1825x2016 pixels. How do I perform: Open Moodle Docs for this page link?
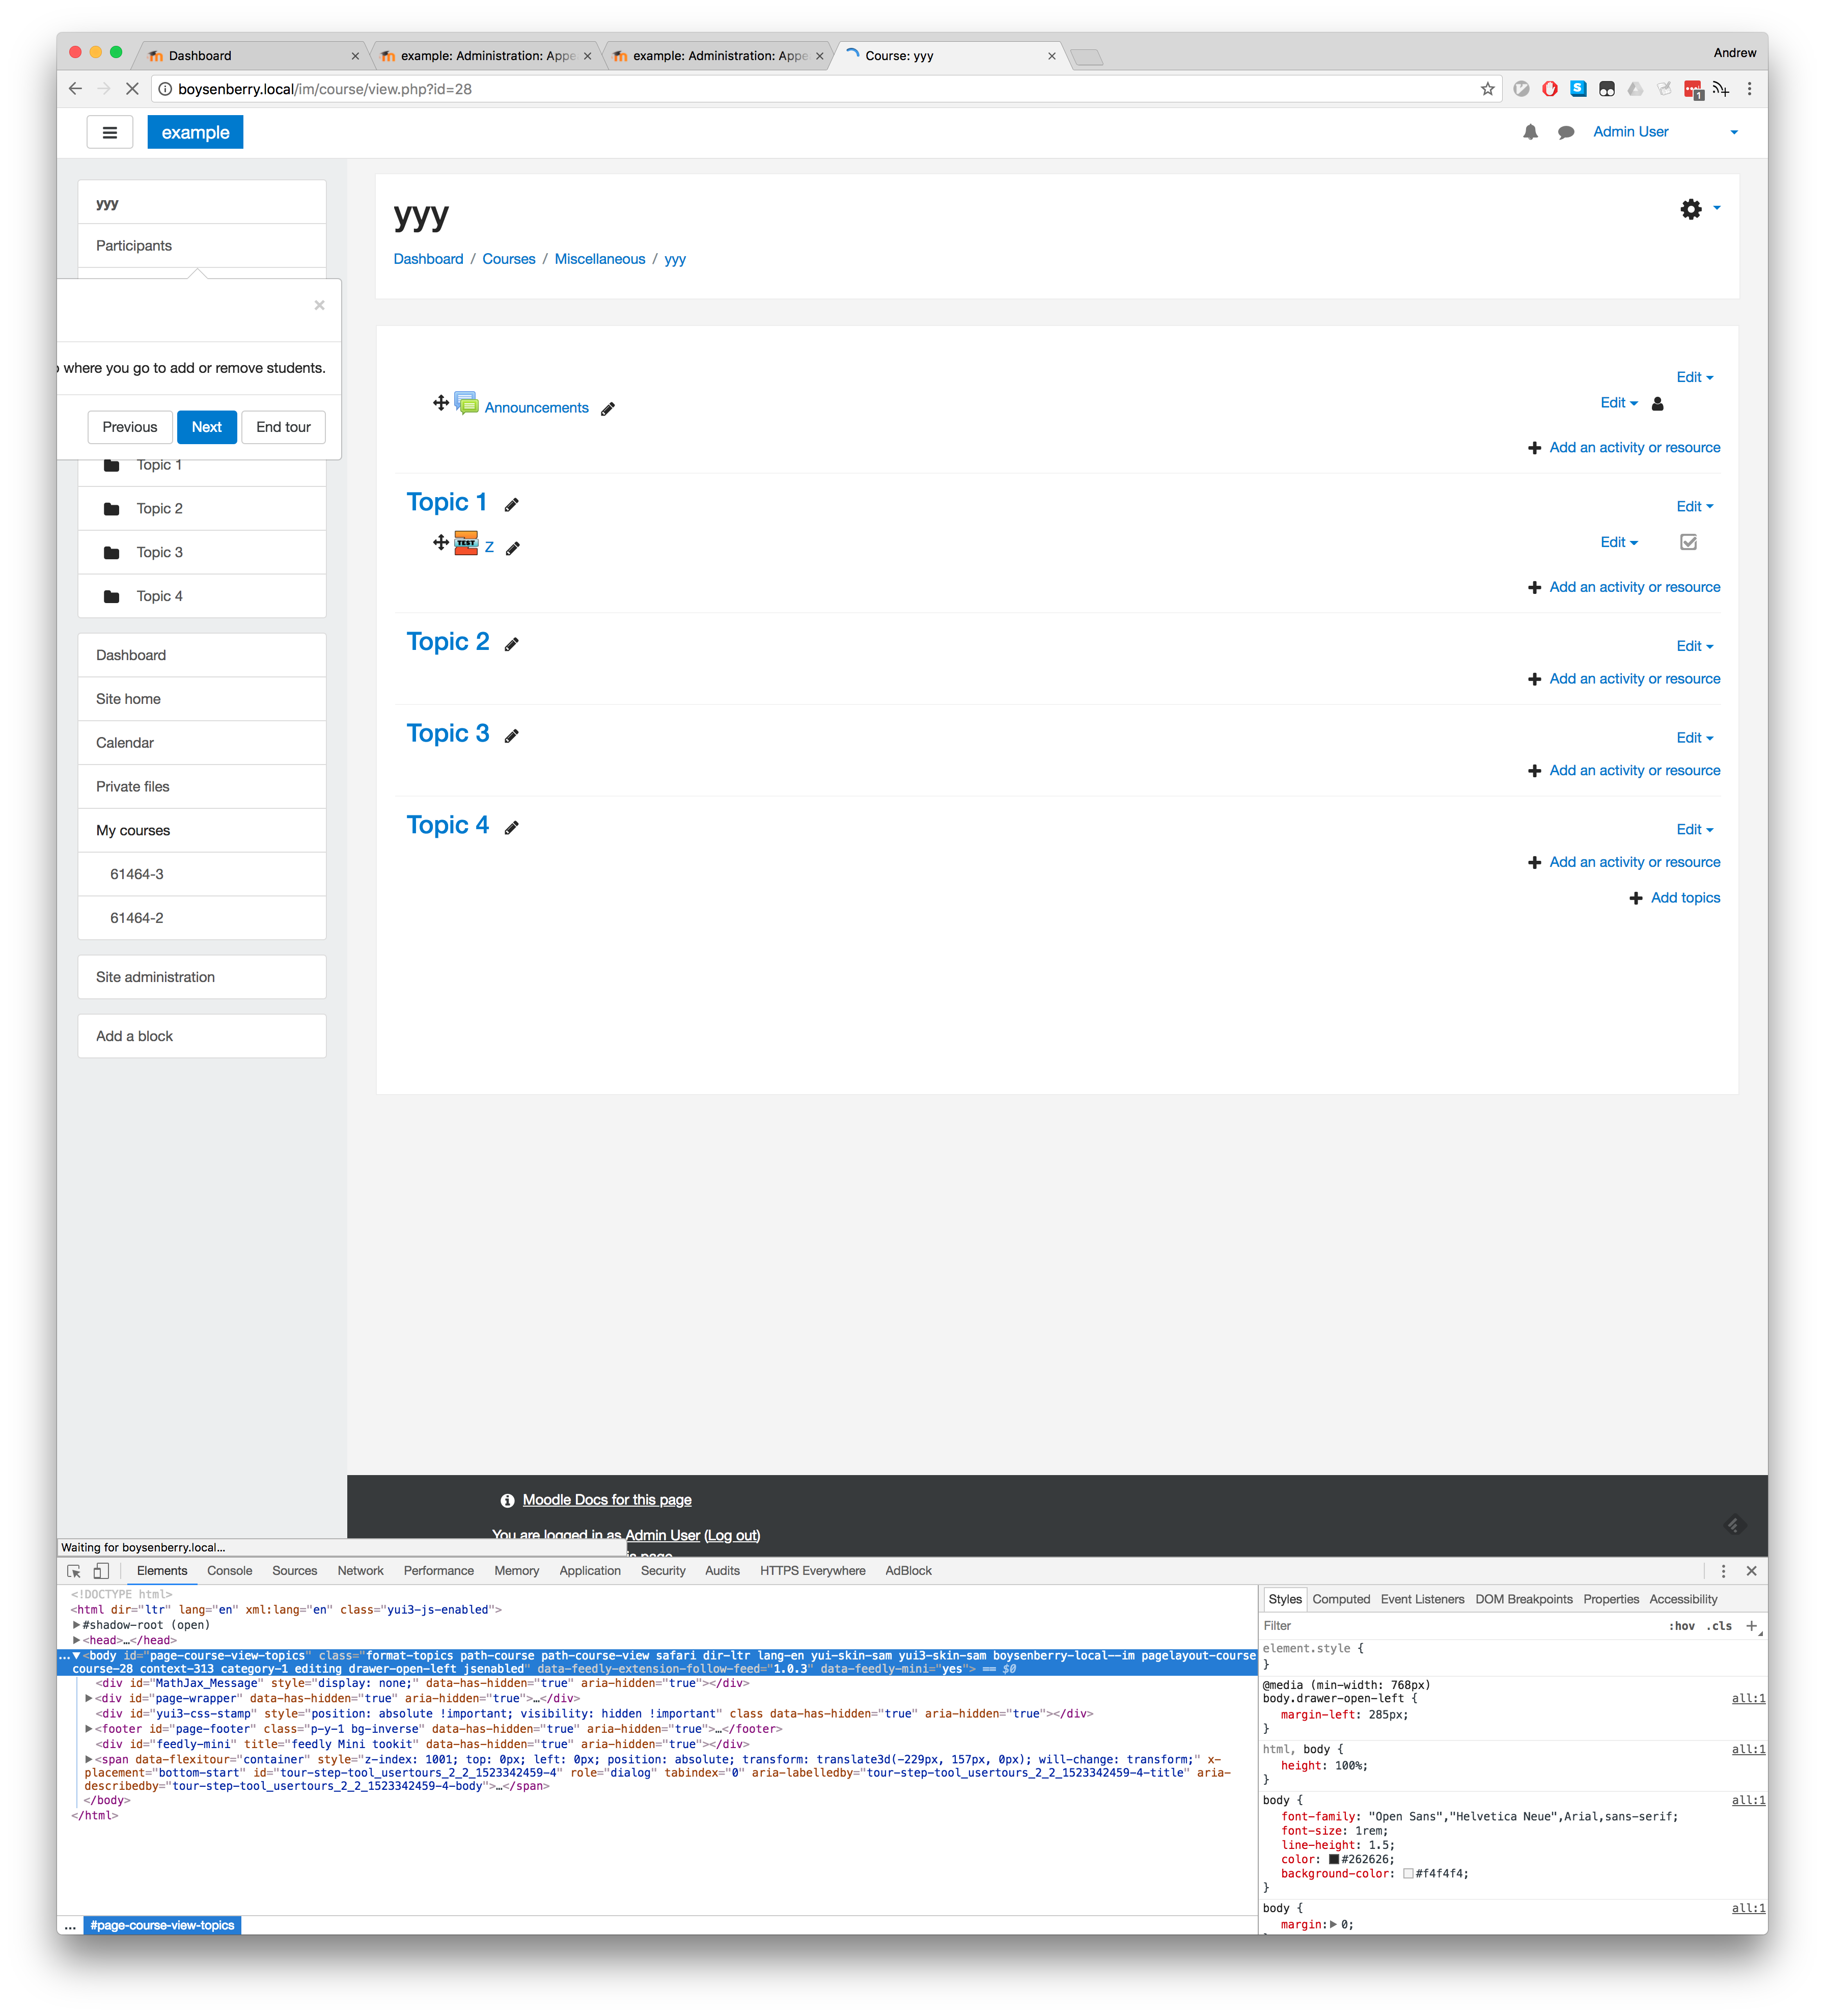coord(606,1500)
